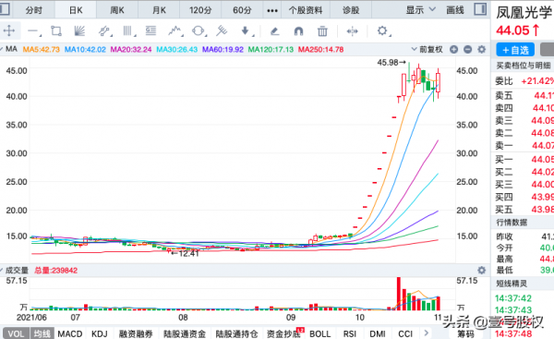The width and height of the screenshot is (554, 339).
Task: Click the 45.98 high price marker
Action: point(391,63)
